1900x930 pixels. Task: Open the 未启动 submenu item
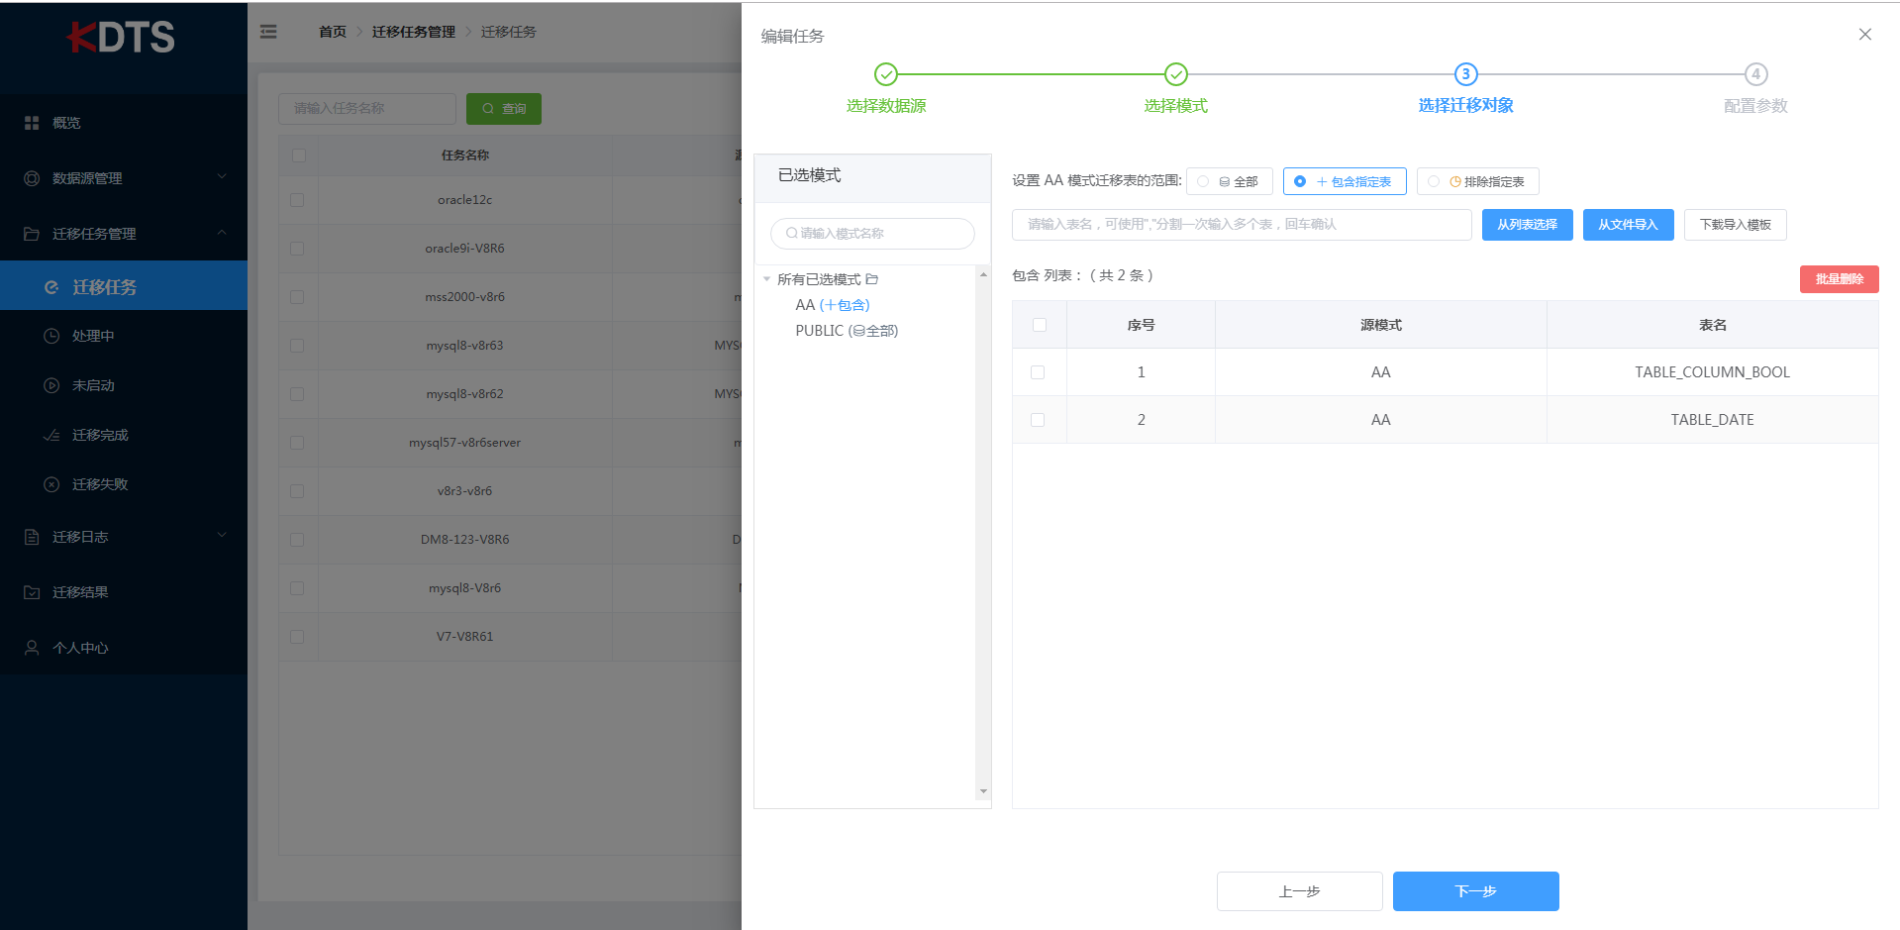123,385
